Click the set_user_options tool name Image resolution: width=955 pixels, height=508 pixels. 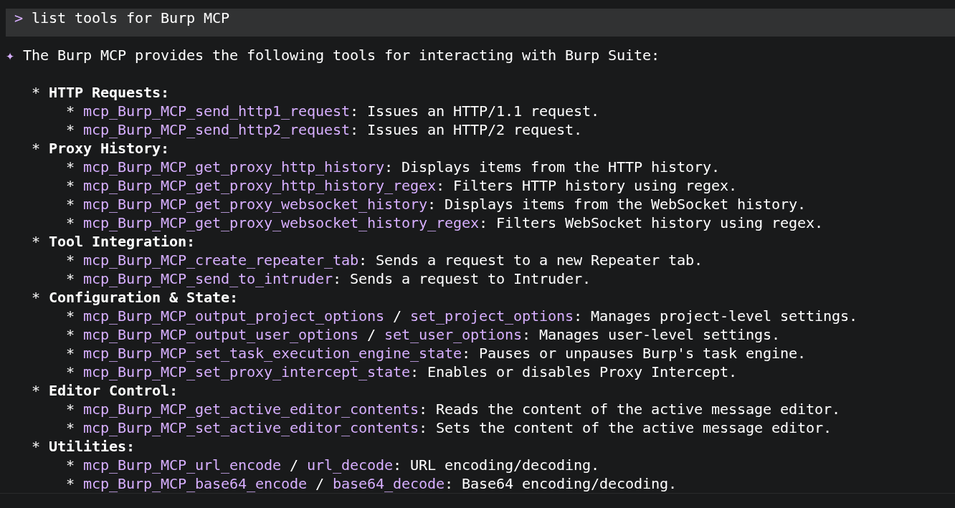[453, 335]
